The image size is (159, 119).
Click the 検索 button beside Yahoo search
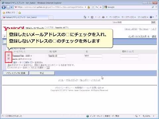coord(153,22)
